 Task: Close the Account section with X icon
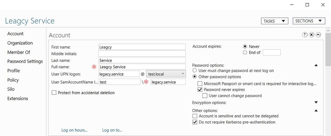tap(311, 35)
